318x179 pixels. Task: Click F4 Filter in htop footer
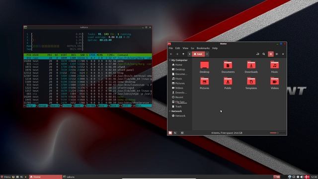(66, 106)
